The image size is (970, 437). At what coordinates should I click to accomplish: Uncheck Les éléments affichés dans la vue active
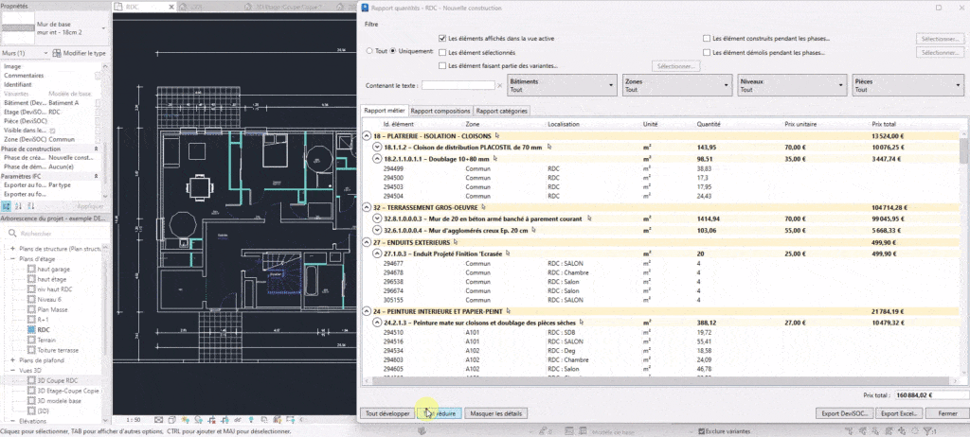(x=442, y=39)
